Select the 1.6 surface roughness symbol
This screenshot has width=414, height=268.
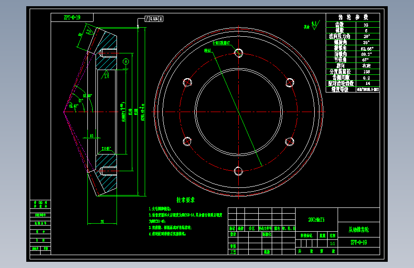pyautogui.click(x=106, y=75)
